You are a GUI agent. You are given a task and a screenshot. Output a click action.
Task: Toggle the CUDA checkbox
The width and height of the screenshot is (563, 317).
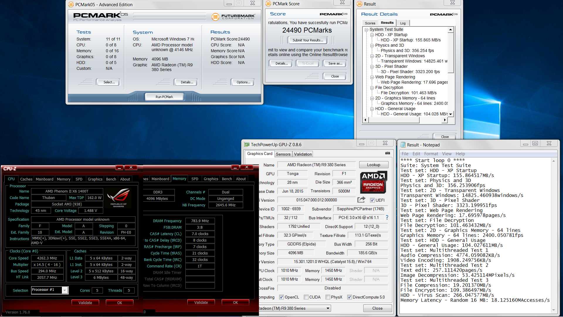click(x=306, y=297)
